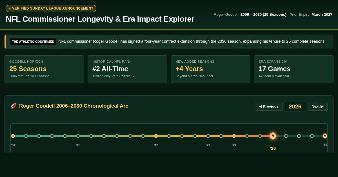Go to the previous year with Previous button
This screenshot has width=338, height=177.
pos(269,106)
